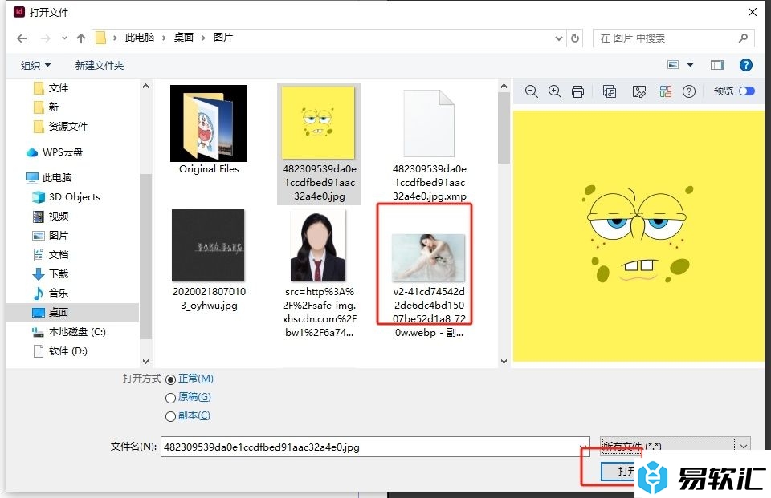Open recent locations dropdown arrow

(64, 38)
